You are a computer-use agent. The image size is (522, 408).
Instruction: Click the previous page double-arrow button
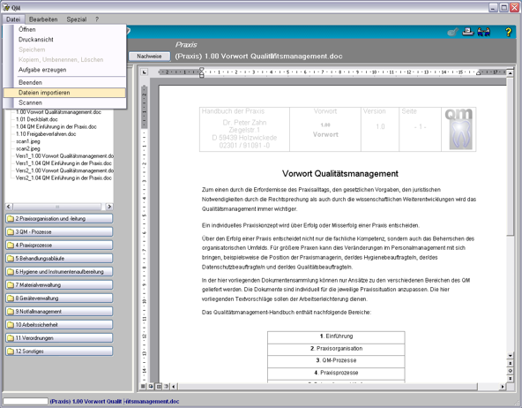click(x=510, y=363)
